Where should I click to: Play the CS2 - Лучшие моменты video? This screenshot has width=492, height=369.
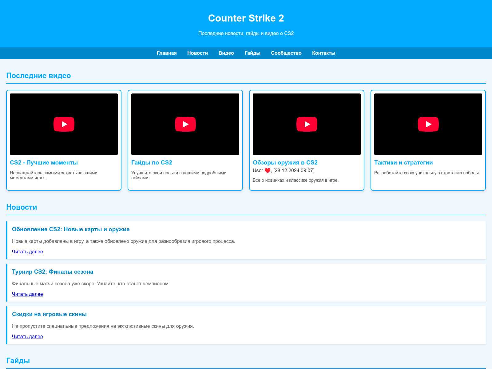tap(64, 124)
